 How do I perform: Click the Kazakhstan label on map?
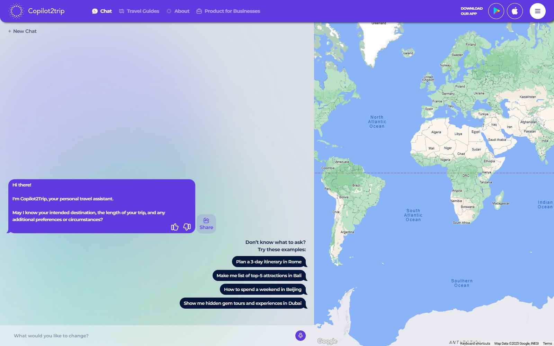(528, 97)
